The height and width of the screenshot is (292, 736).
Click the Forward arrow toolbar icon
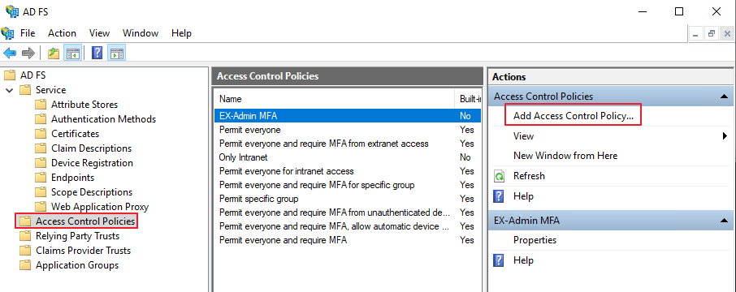coord(28,53)
